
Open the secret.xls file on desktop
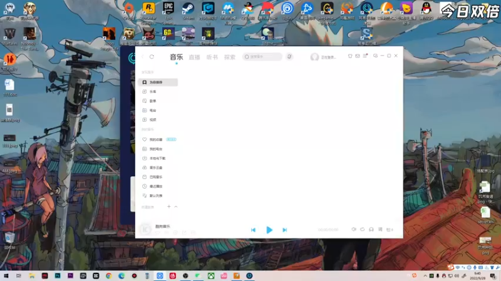485,215
